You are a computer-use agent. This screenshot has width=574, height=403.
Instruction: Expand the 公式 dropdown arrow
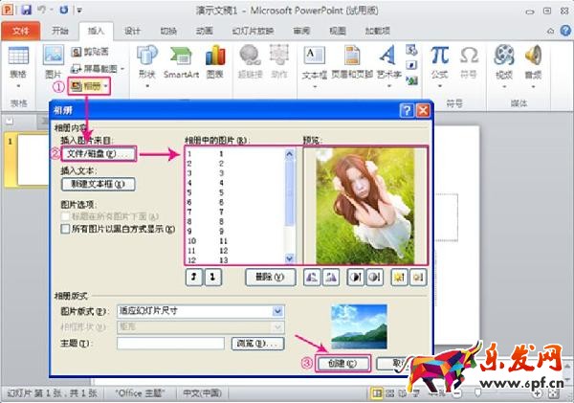[440, 86]
